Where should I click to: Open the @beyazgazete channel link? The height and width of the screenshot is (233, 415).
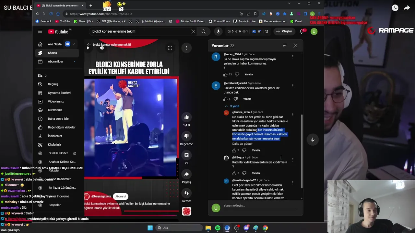click(x=101, y=196)
